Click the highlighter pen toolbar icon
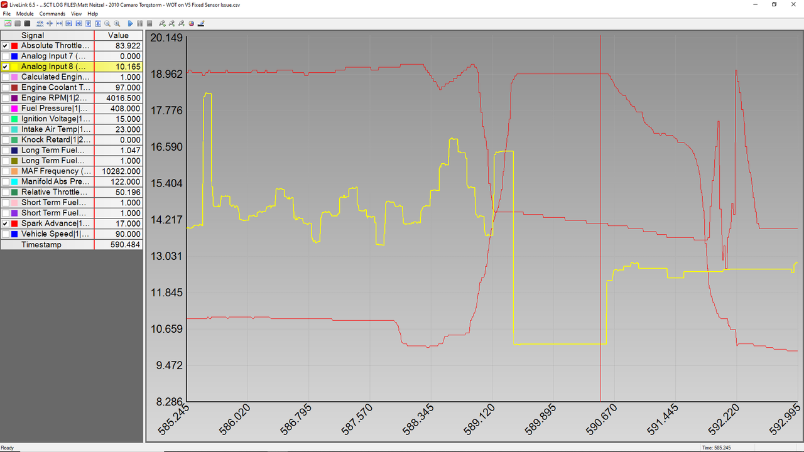 pyautogui.click(x=200, y=23)
